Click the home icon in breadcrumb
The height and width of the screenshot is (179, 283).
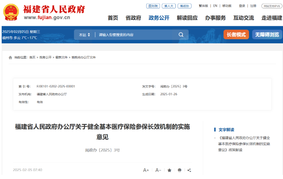tap(10, 57)
